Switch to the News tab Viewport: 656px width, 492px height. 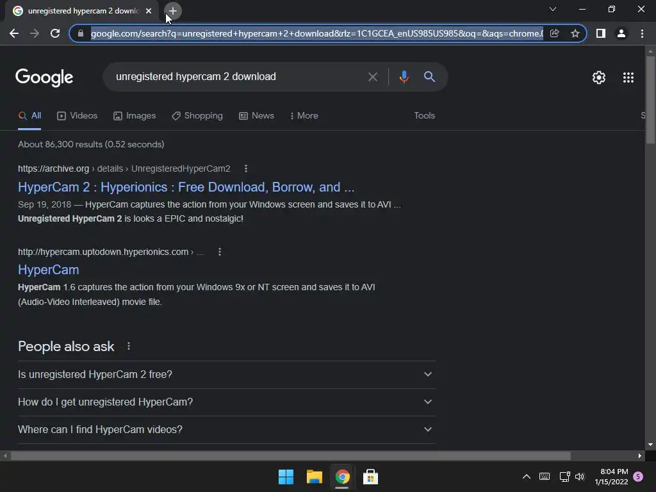(256, 116)
